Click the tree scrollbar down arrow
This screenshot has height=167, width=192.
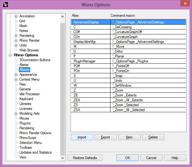pyautogui.click(x=63, y=158)
